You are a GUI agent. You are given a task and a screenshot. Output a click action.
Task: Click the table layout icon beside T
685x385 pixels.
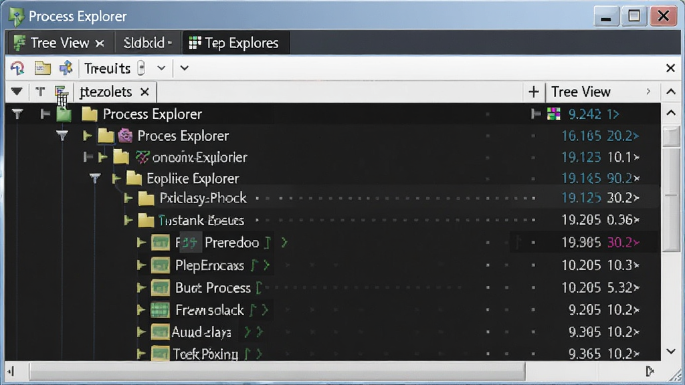(x=61, y=92)
